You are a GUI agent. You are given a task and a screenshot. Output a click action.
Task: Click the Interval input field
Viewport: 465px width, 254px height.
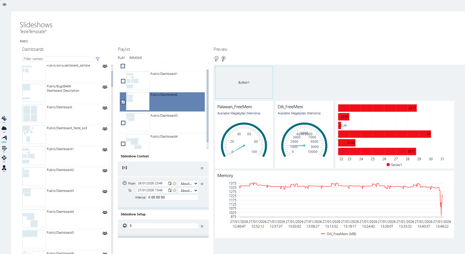pos(173,197)
